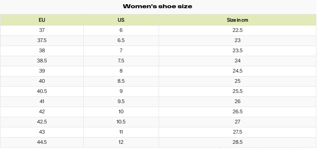Select the US size 12 cell
The height and width of the screenshot is (150, 318).
(x=121, y=142)
